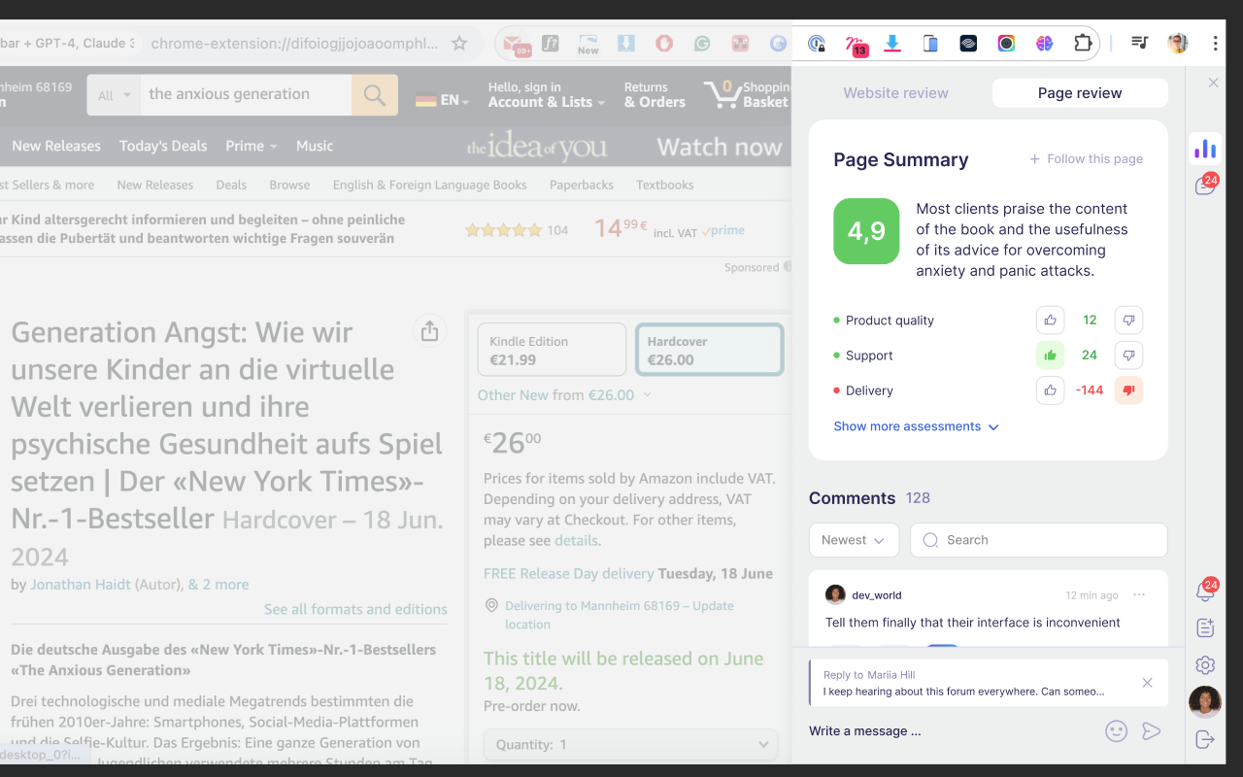
Task: Click the green 4,9 rating badge
Action: (x=866, y=231)
